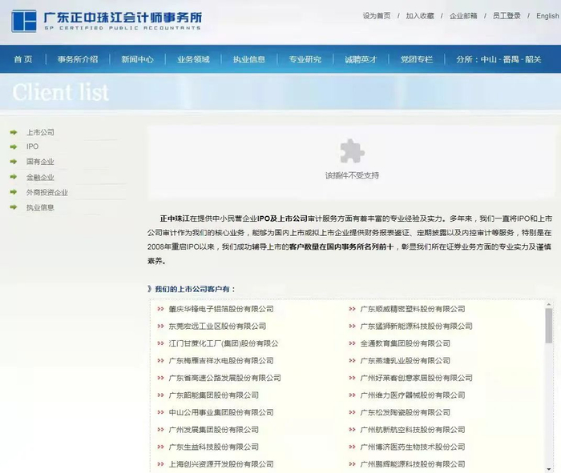This screenshot has width=561, height=473.
Task: Click 加入收藏 link at top
Action: (x=420, y=16)
